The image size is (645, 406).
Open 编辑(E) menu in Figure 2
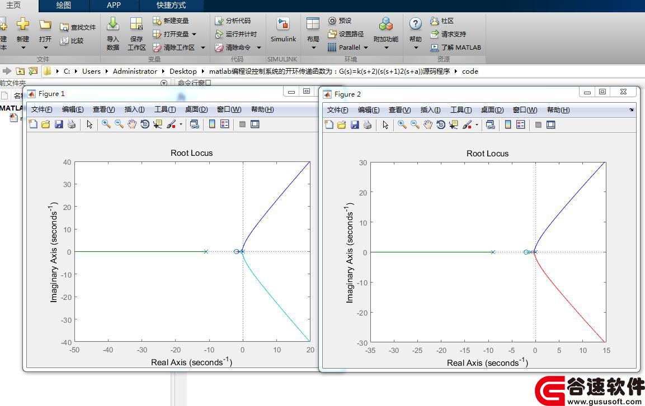(369, 109)
